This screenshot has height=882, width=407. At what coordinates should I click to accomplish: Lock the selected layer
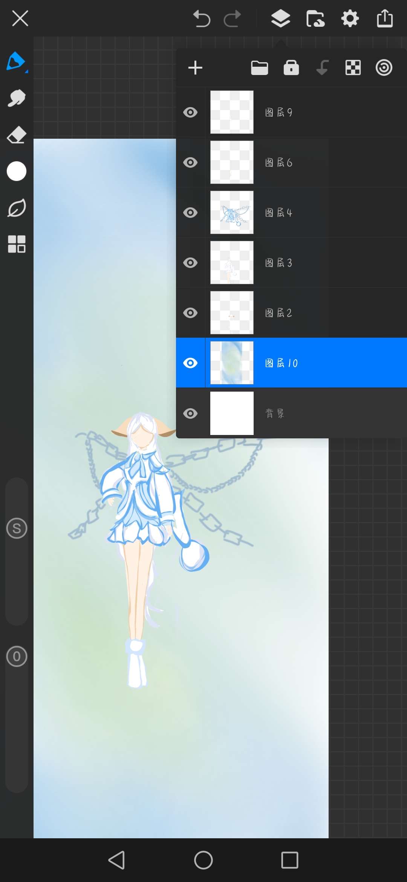(291, 68)
